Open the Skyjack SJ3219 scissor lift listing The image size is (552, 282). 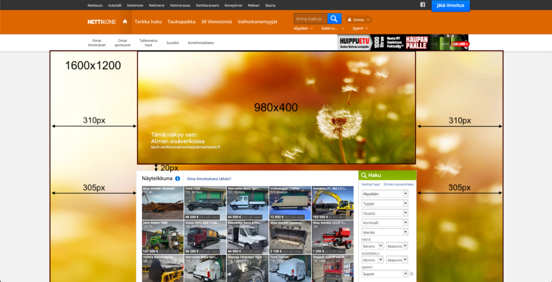[x=332, y=269]
